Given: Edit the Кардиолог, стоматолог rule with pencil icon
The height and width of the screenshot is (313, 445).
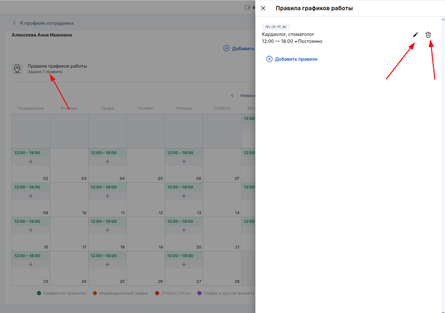Looking at the screenshot, I should 415,35.
